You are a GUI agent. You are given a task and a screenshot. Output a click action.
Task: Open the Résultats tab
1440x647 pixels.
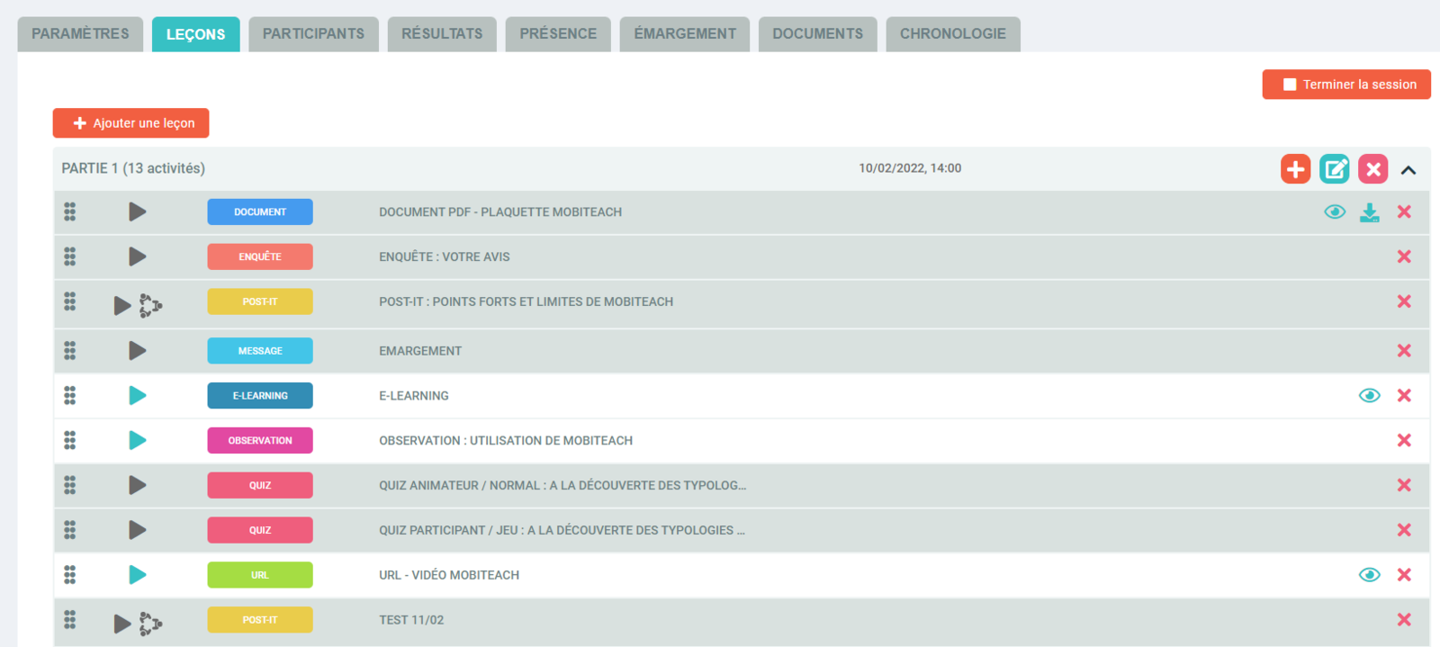(x=442, y=34)
